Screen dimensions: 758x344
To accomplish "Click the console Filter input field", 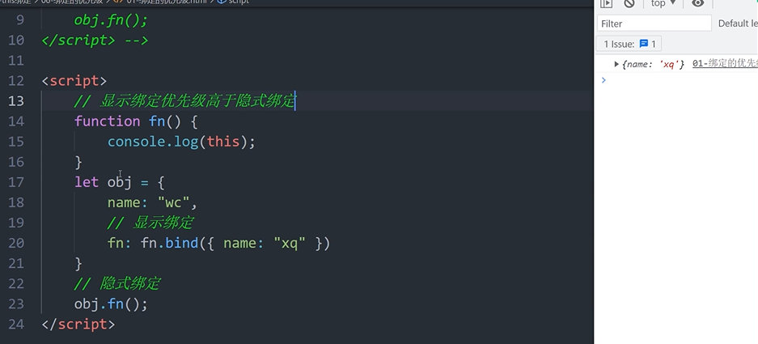I will click(x=654, y=23).
